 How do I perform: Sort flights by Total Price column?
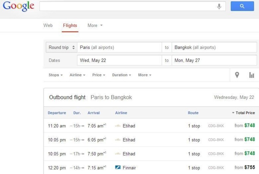[x=243, y=113]
